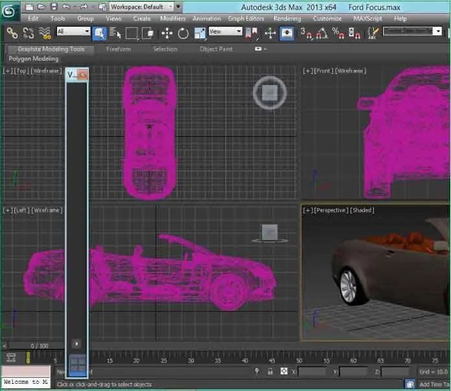Click the Front viewport [Front] label

pyautogui.click(x=323, y=71)
